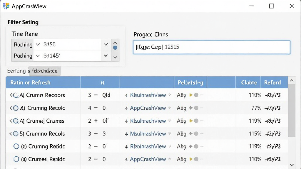
Task: Click gray status dot in Crumng Reƀidc row
Action: pos(196,146)
